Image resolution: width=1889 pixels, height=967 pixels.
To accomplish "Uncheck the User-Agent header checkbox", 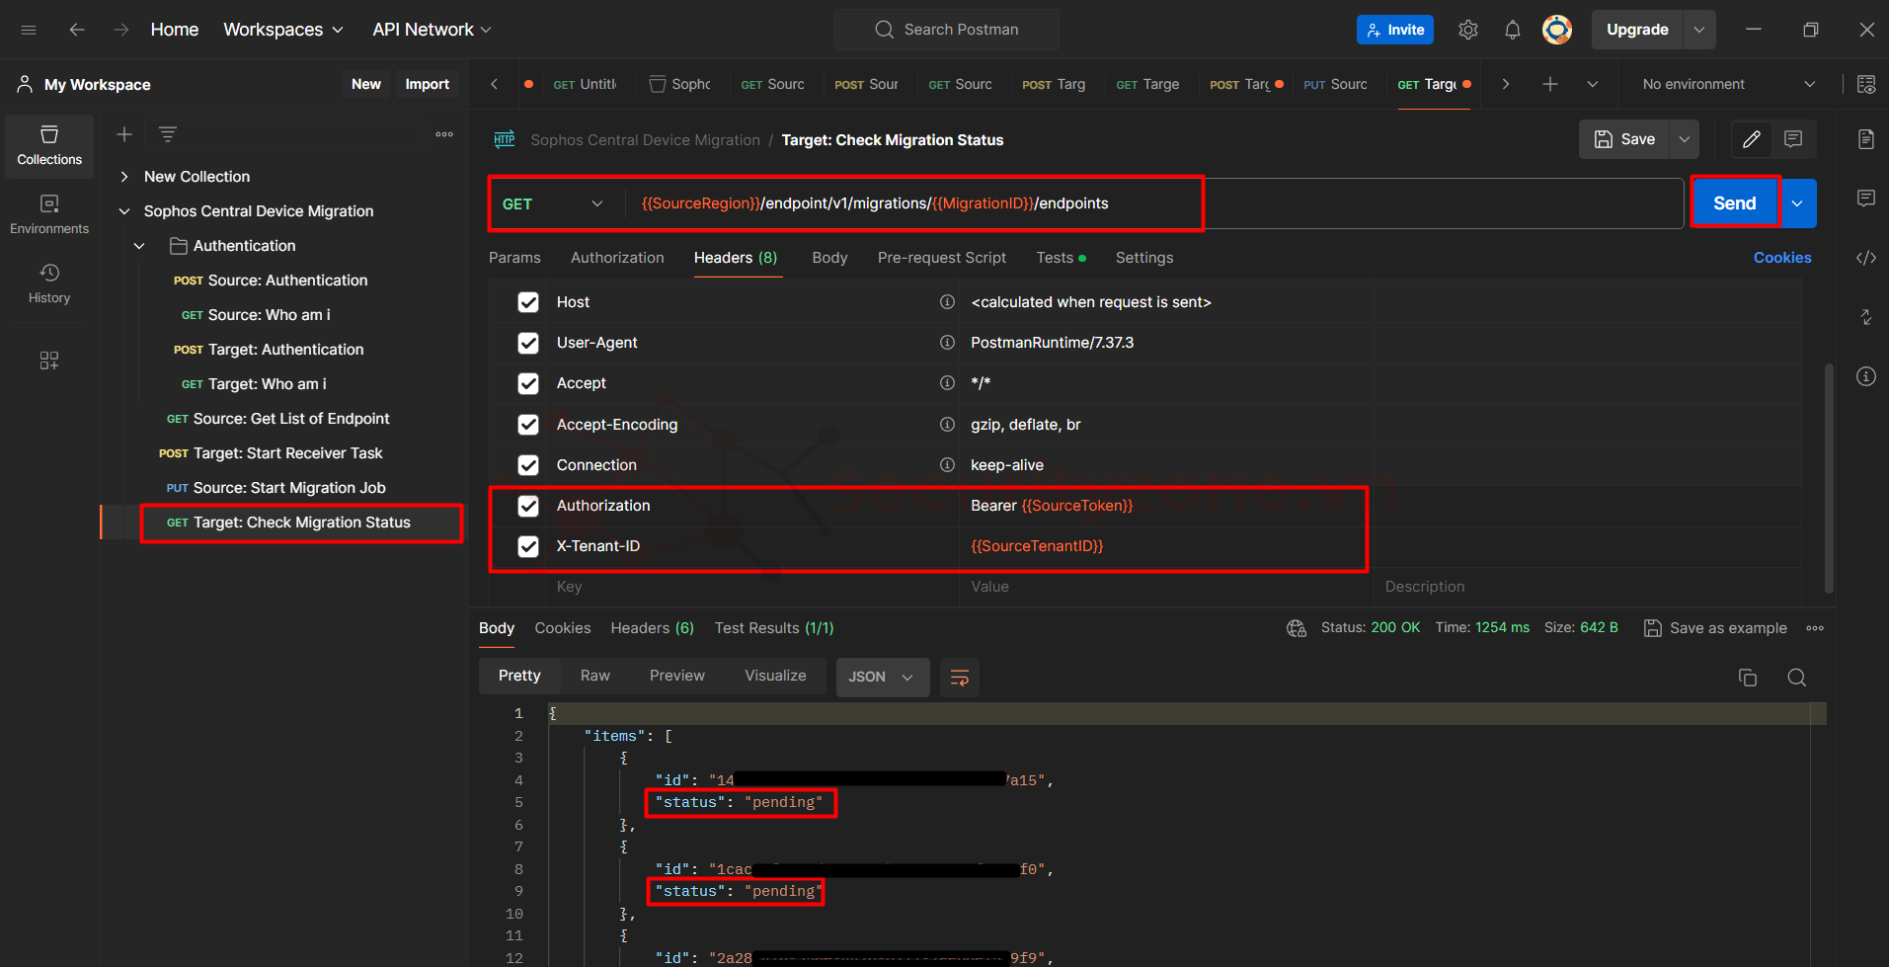I will point(528,343).
